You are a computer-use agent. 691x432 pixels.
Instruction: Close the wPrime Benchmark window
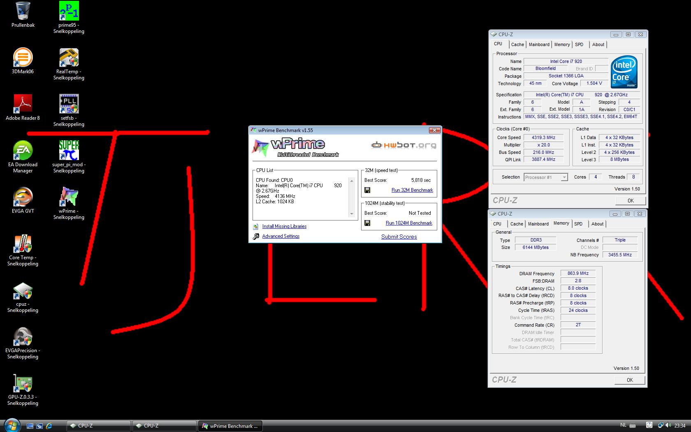(434, 130)
